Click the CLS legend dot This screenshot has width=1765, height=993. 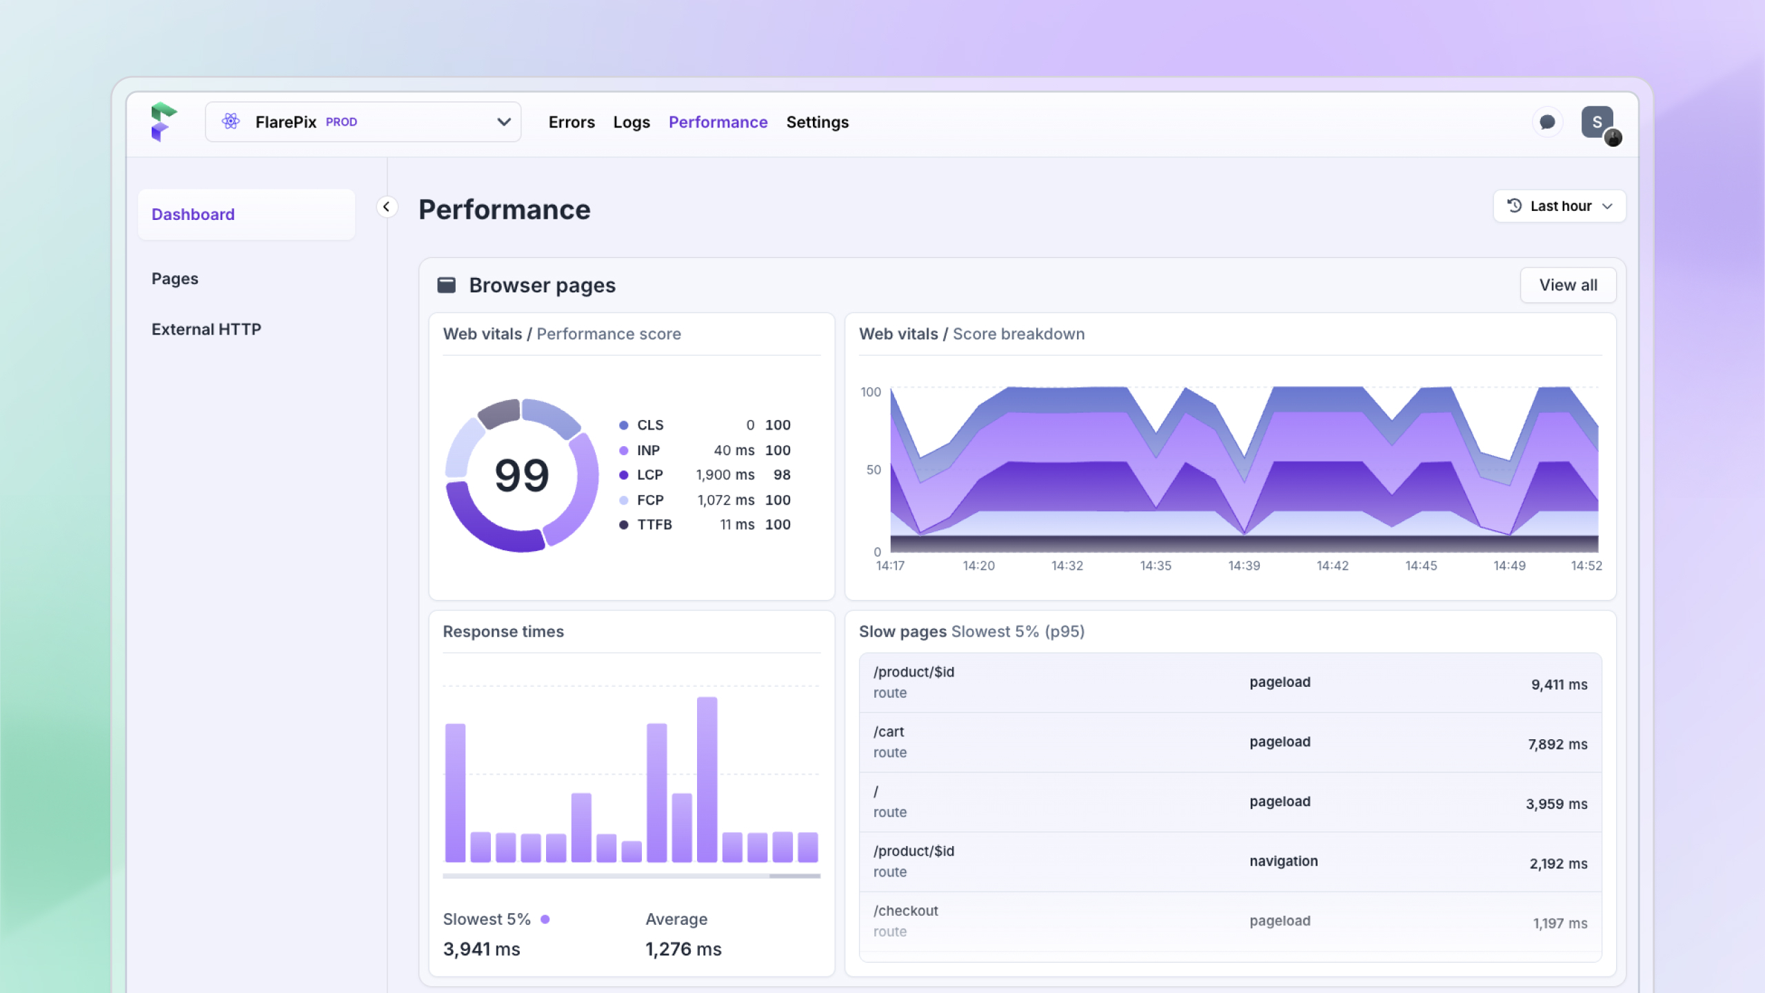click(x=624, y=425)
